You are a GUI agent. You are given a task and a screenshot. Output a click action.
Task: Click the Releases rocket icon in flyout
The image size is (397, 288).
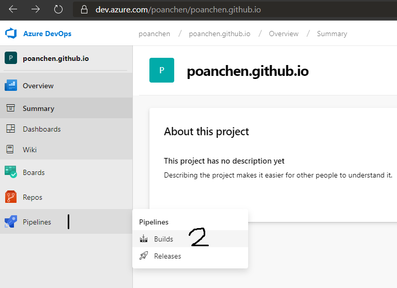pyautogui.click(x=144, y=255)
